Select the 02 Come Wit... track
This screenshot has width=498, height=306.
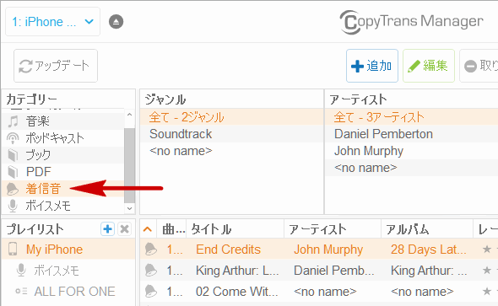click(x=237, y=292)
